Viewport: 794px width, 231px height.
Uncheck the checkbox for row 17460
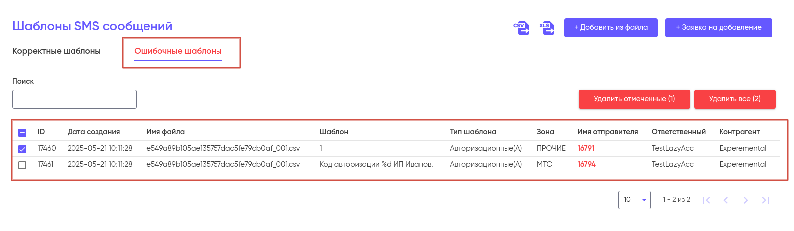22,149
